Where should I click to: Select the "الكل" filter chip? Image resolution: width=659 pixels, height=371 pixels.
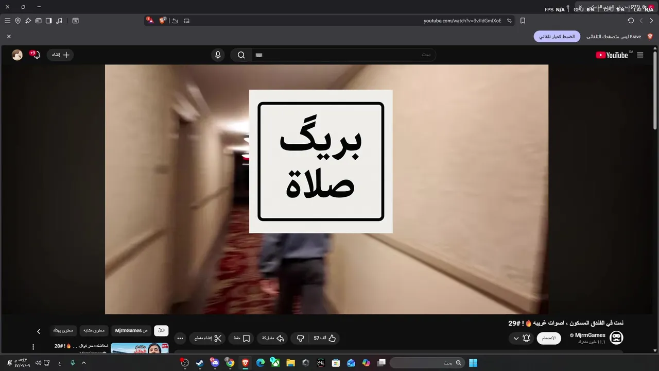point(161,330)
